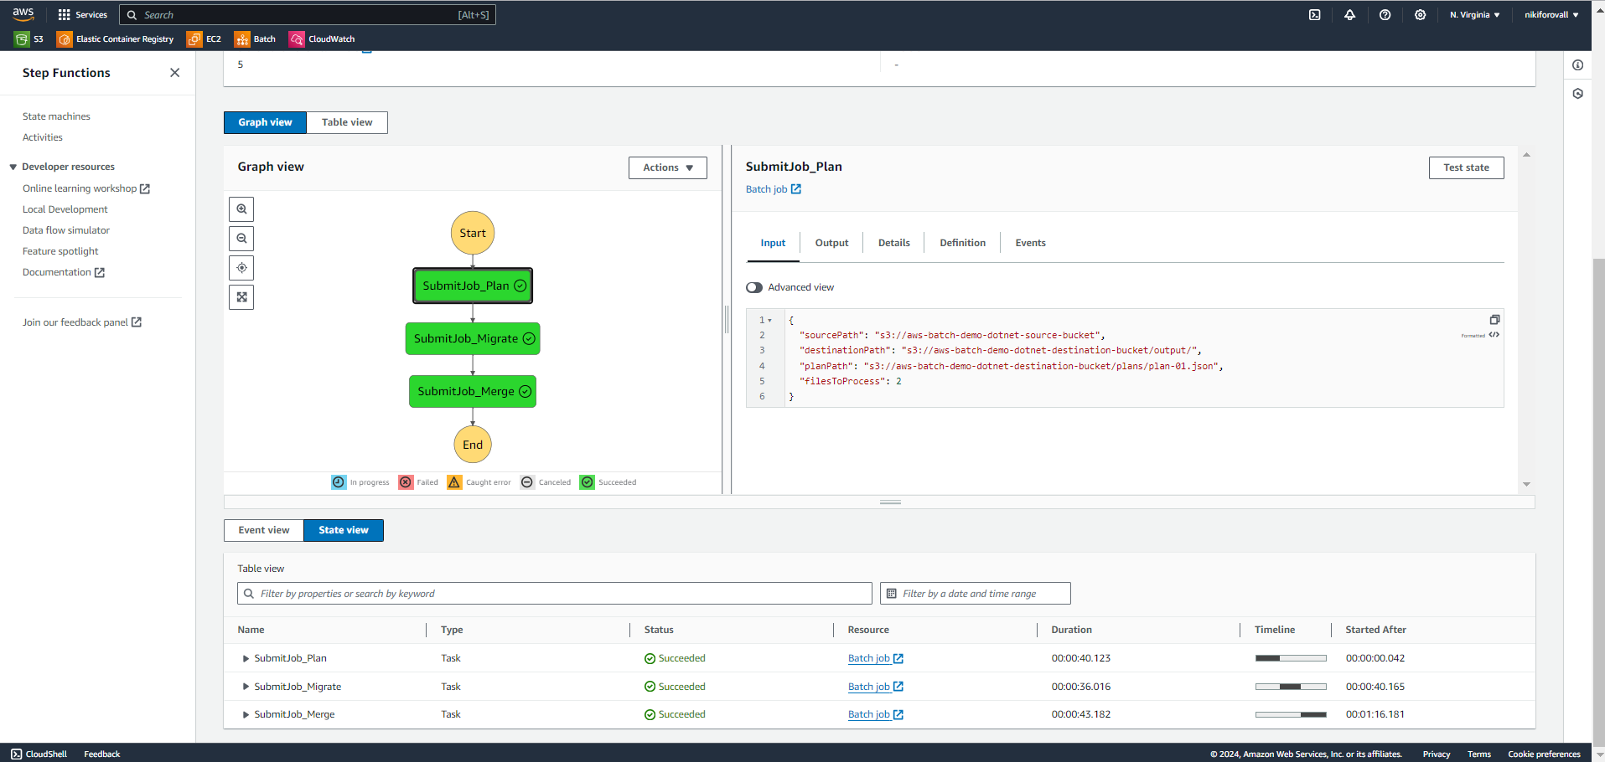Open the Services grid menu
This screenshot has height=762, width=1605.
[82, 15]
